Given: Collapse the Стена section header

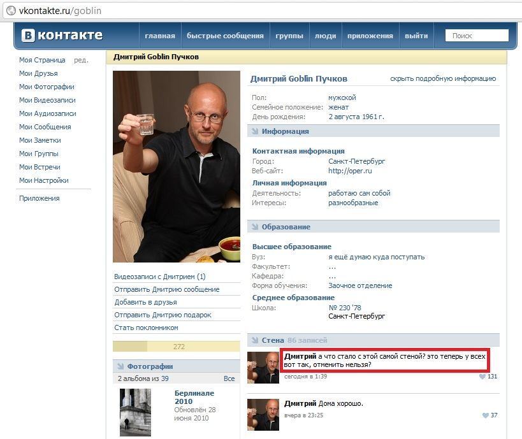Looking at the screenshot, I should point(373,340).
